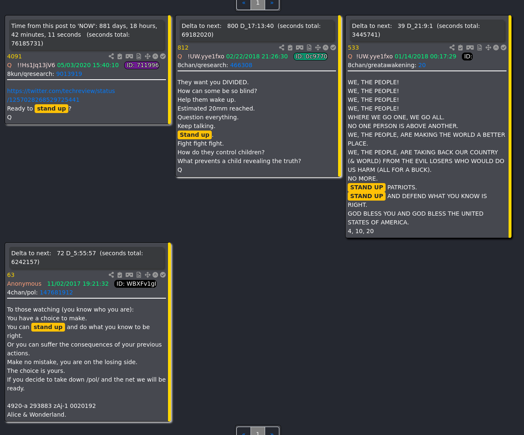
Task: Click circled up-arrow on post 63
Action: (x=155, y=275)
